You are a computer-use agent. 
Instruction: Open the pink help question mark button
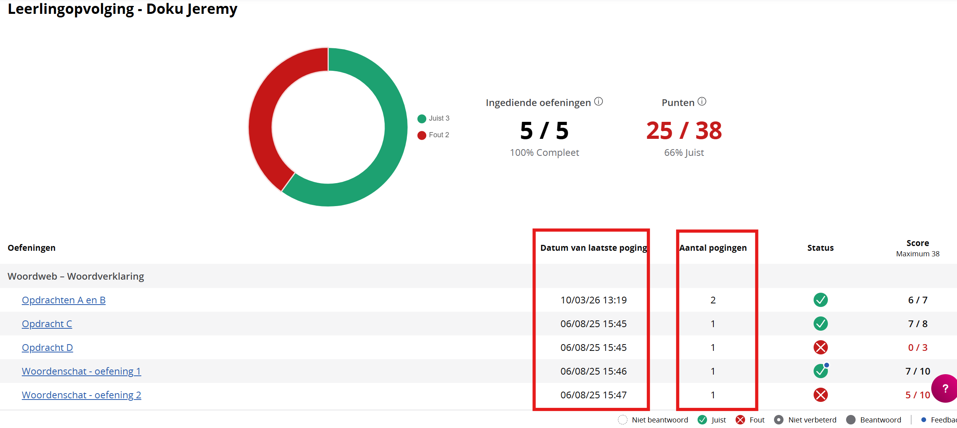pos(945,388)
